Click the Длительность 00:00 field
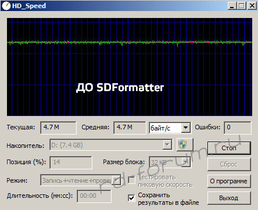Image resolution: width=258 pixels, height=210 pixels. click(94, 196)
